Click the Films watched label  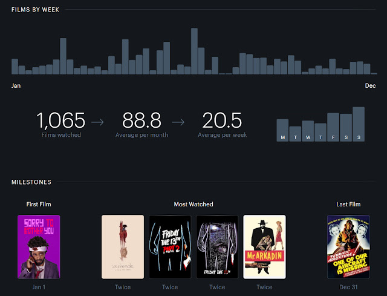61,135
